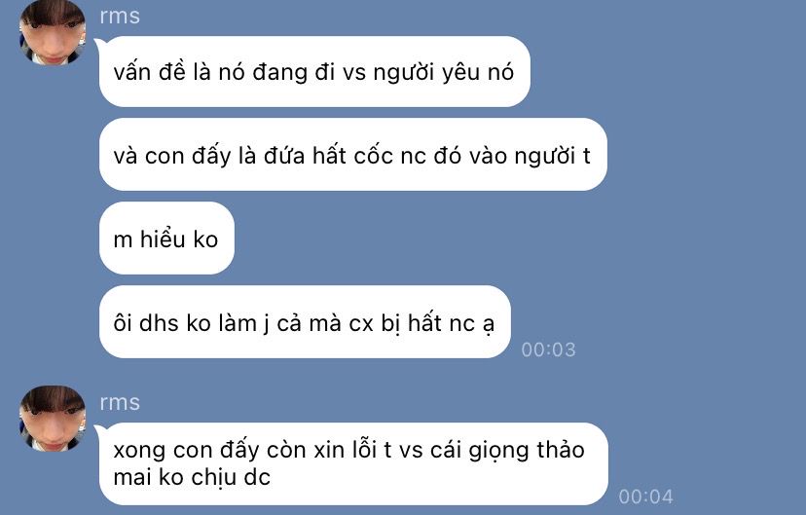This screenshot has height=515, width=806.
Task: Click the 00:04 timestamp
Action: pos(645,497)
